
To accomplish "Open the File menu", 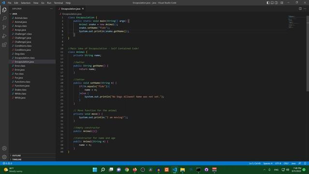I will pos(10,3).
